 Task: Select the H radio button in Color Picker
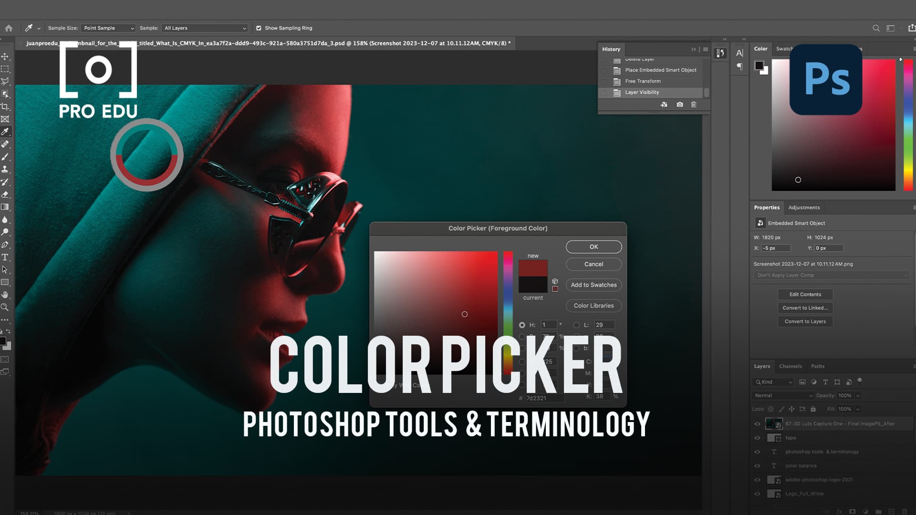click(x=522, y=324)
